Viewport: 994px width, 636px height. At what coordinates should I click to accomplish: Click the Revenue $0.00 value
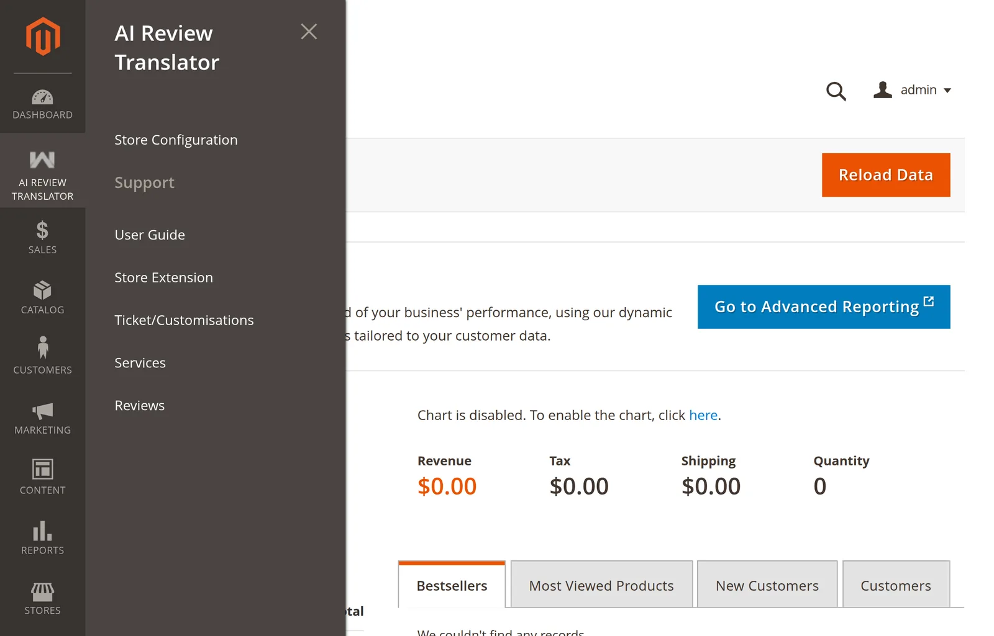(x=447, y=486)
